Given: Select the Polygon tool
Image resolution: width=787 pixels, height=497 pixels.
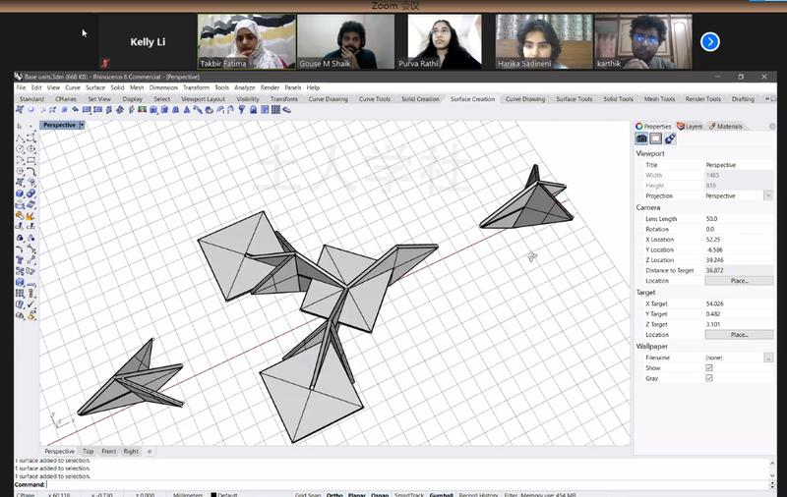Looking at the screenshot, I should click(20, 171).
